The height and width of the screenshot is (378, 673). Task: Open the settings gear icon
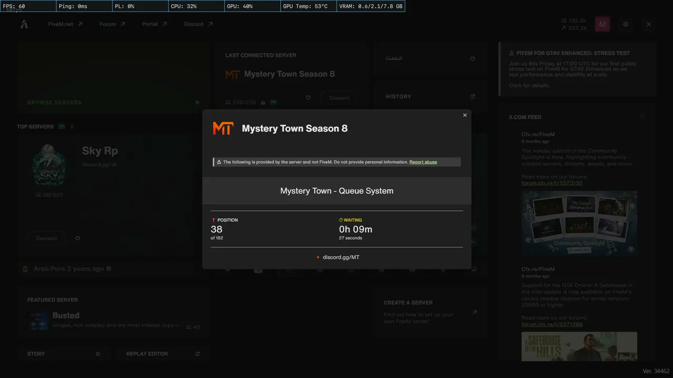click(x=626, y=24)
